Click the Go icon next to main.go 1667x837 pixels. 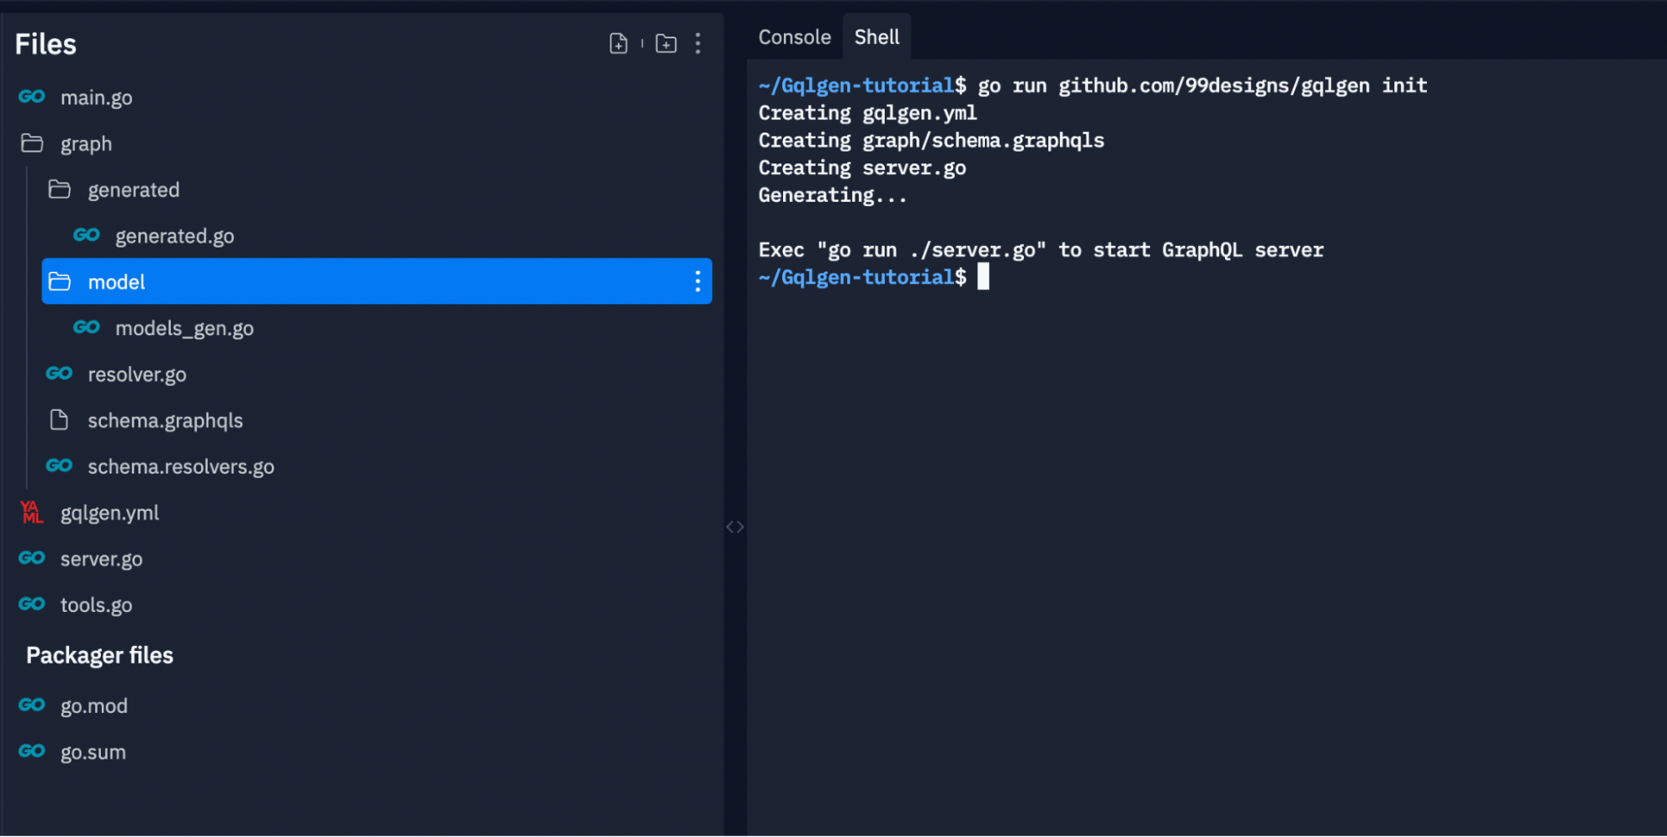point(31,97)
